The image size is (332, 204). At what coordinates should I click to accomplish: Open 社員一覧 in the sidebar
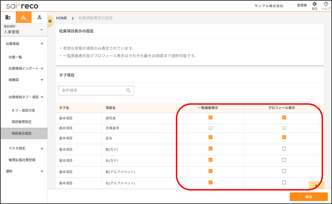[x=15, y=57]
